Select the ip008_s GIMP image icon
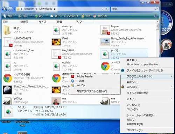Viewport: 175px width, 134px height. (7, 101)
